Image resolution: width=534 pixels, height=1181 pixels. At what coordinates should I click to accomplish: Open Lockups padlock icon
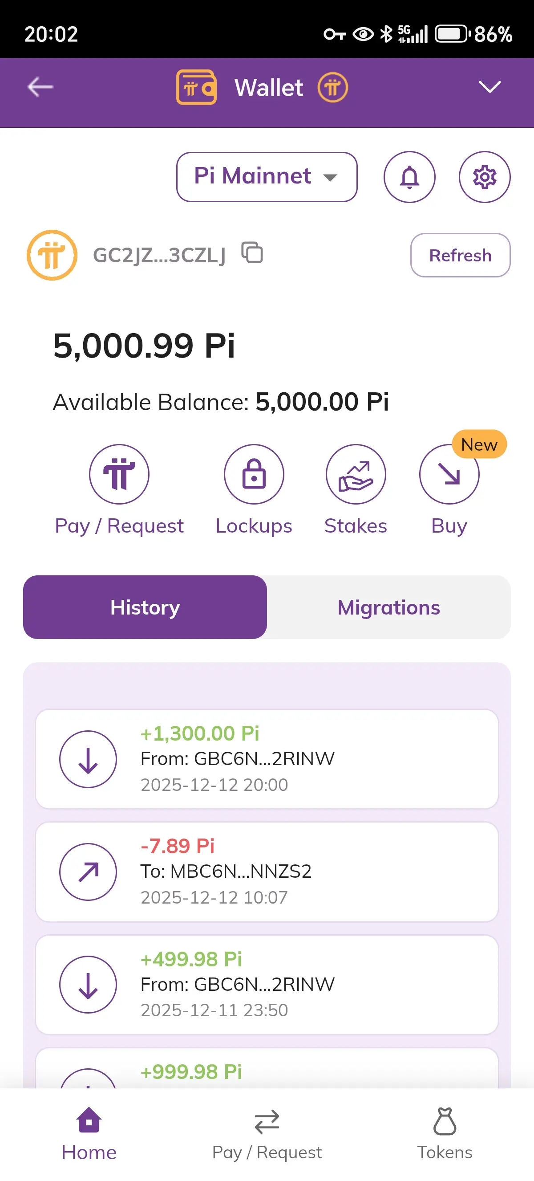point(254,474)
